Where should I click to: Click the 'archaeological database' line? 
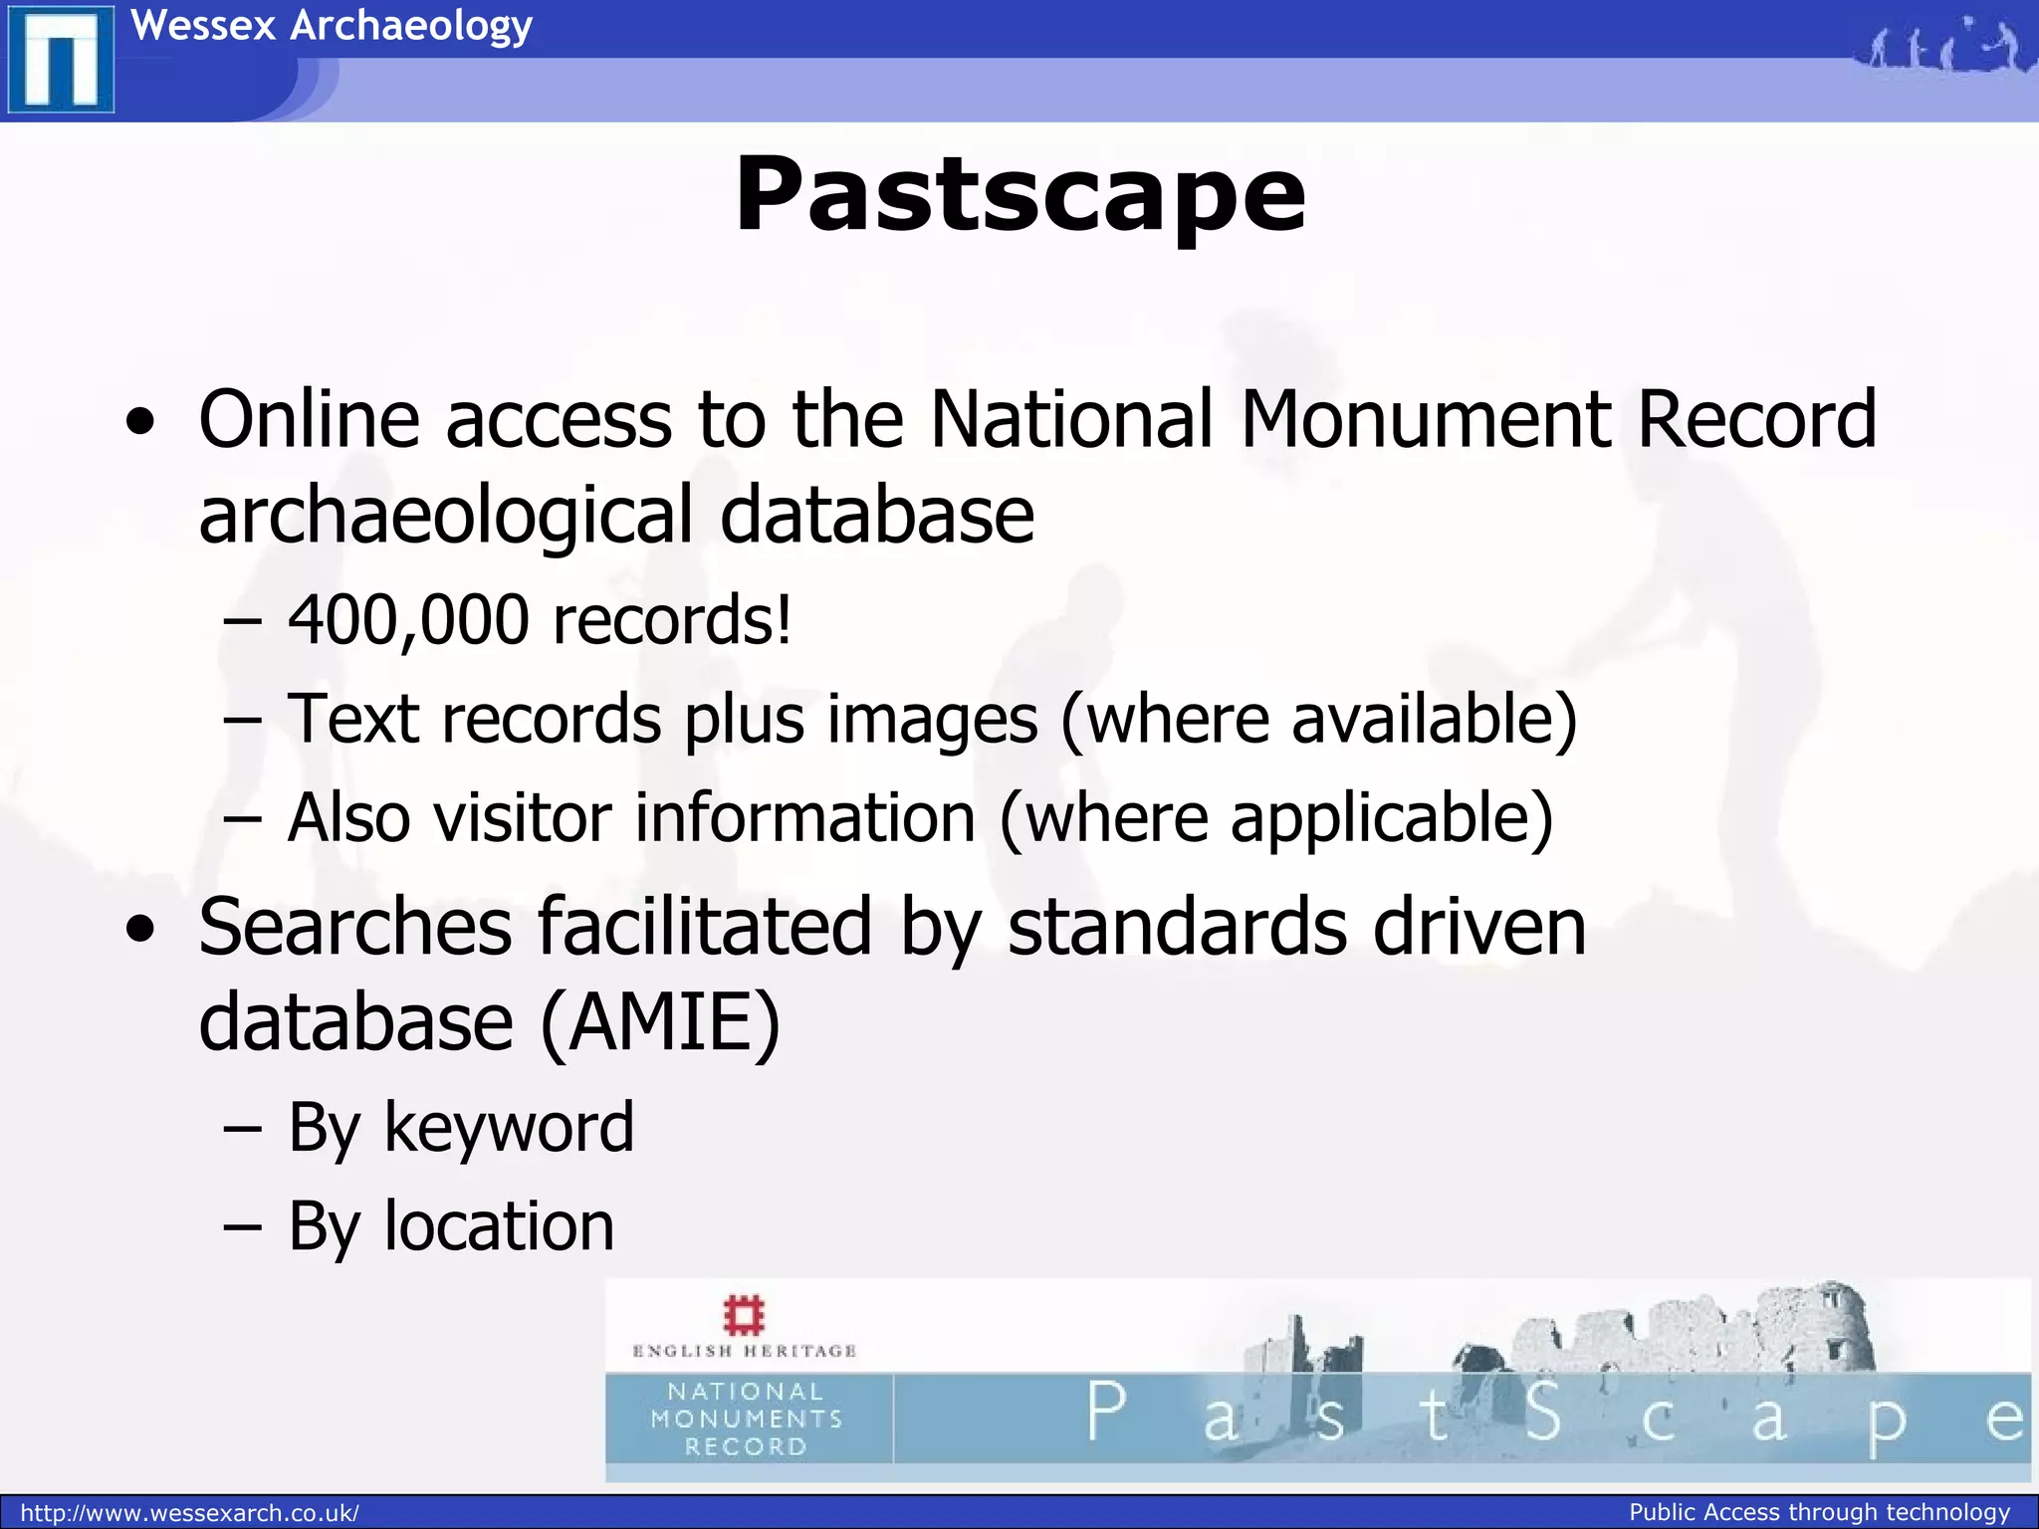(x=616, y=516)
